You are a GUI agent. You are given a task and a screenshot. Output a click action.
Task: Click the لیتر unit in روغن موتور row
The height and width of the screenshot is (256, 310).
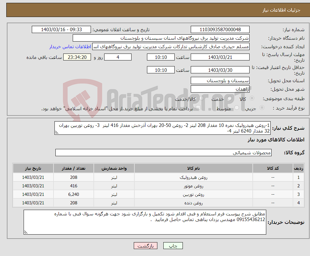[114, 186]
